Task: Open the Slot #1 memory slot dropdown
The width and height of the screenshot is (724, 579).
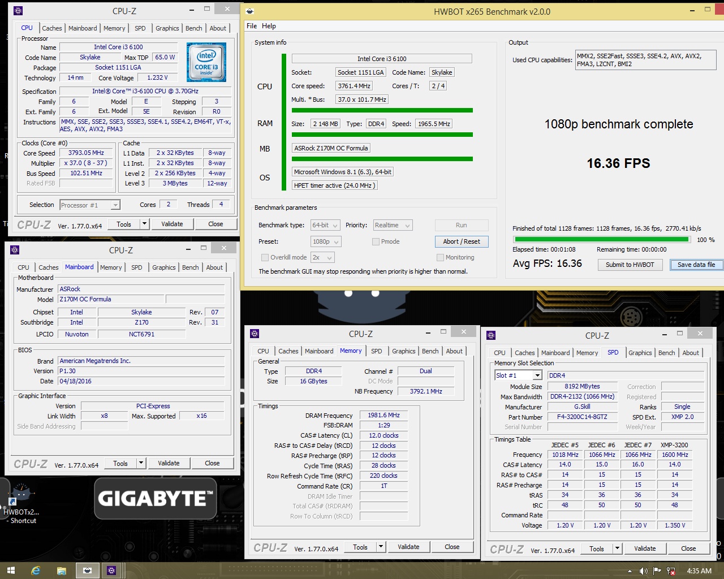Action: [519, 375]
